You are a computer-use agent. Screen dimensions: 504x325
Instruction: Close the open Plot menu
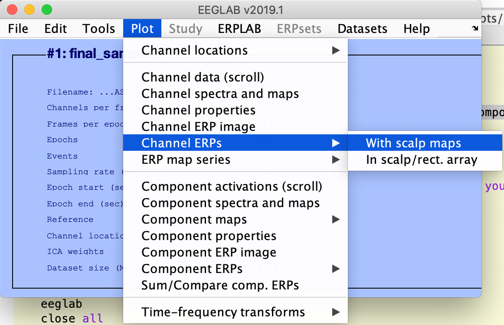point(142,29)
